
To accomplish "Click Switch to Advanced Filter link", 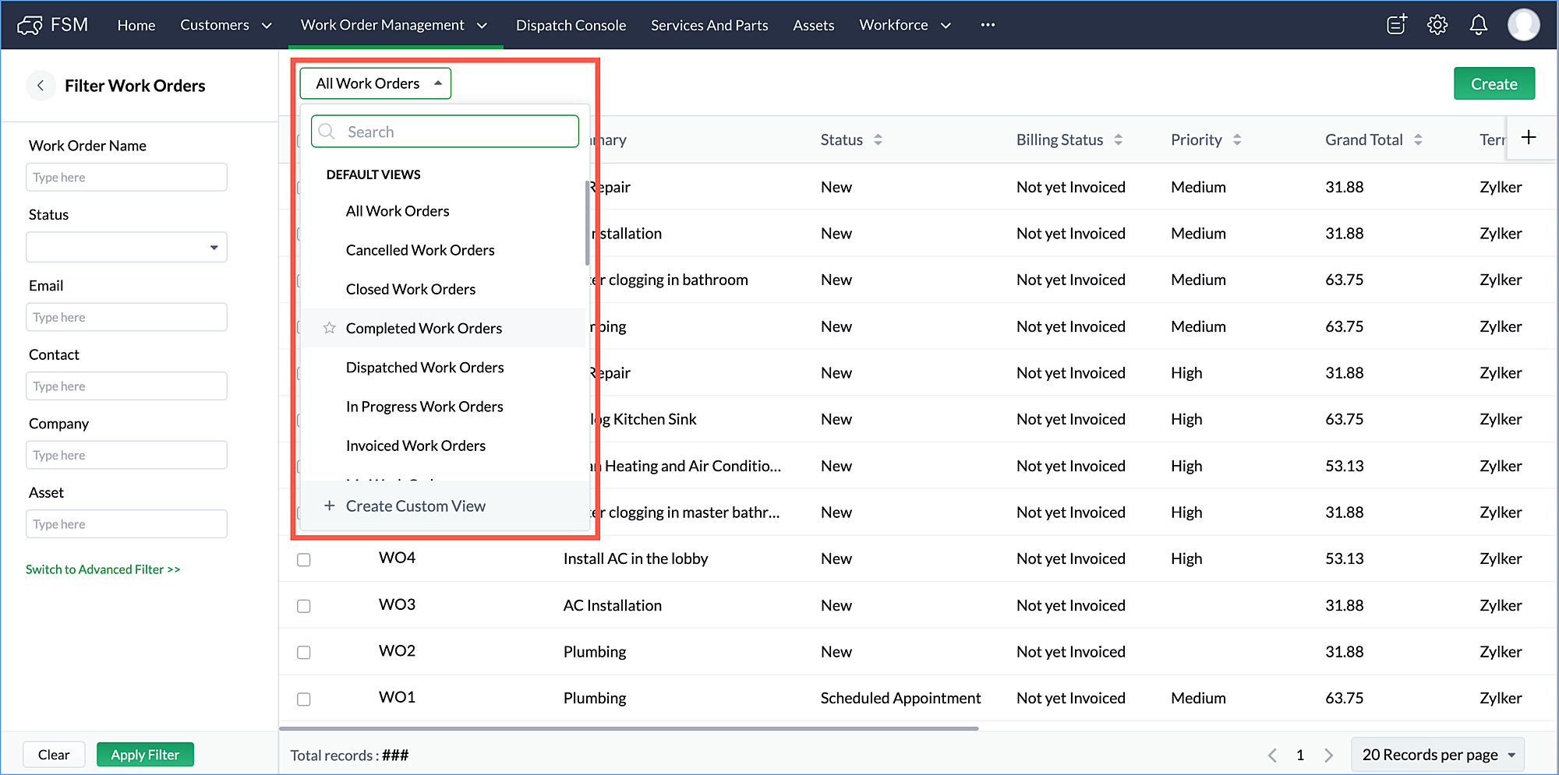I will tap(103, 569).
